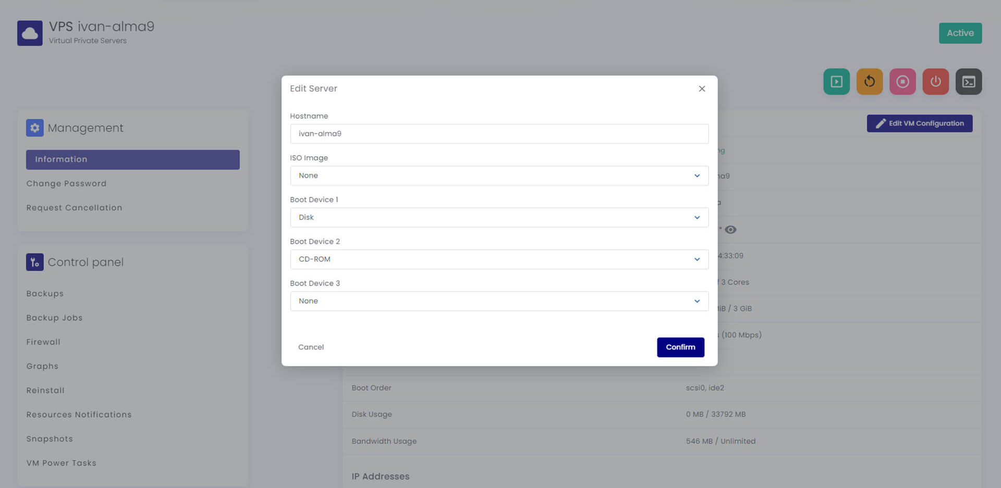Open the ISO Image dropdown
The width and height of the screenshot is (1001, 488).
499,176
